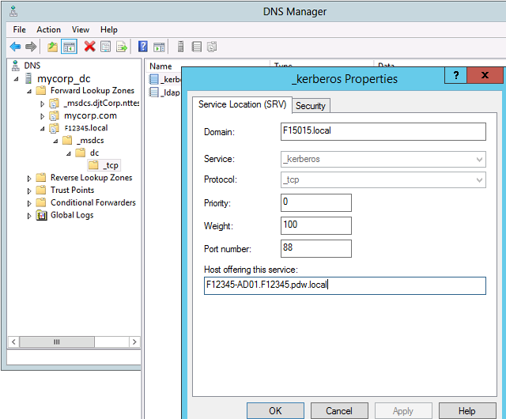Click the dialog help question mark button
Screen dimensions: 506x419
click(455, 75)
